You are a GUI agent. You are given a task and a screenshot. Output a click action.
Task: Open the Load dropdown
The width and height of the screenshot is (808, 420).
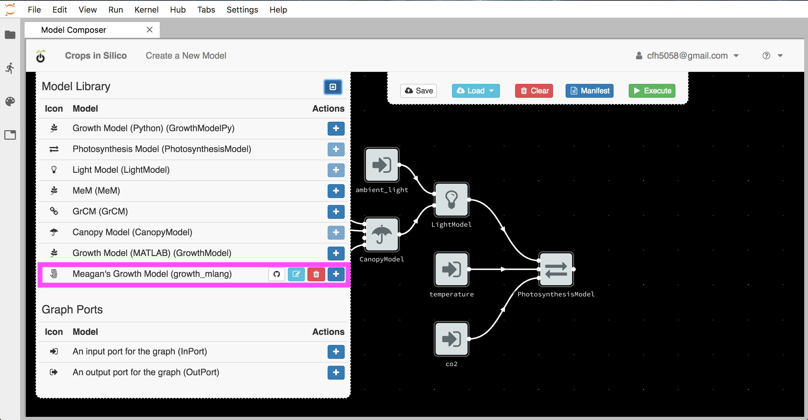pyautogui.click(x=476, y=91)
